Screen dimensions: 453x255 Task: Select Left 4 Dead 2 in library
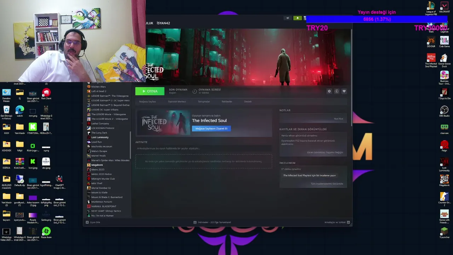coord(98,91)
